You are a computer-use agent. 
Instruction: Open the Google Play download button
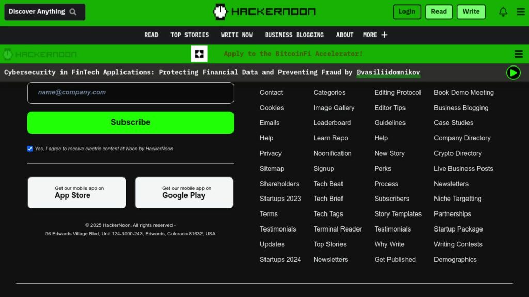(x=184, y=193)
